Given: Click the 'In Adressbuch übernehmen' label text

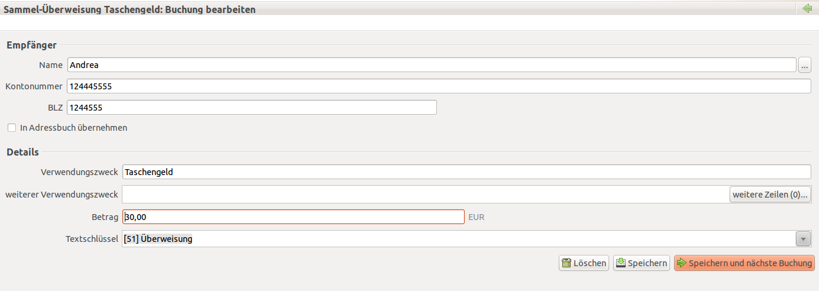Looking at the screenshot, I should [73, 128].
